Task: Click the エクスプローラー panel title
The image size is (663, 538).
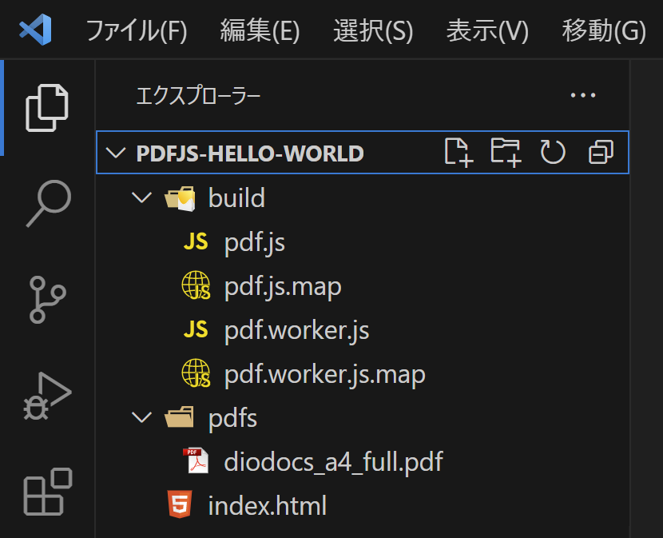Action: pyautogui.click(x=198, y=96)
